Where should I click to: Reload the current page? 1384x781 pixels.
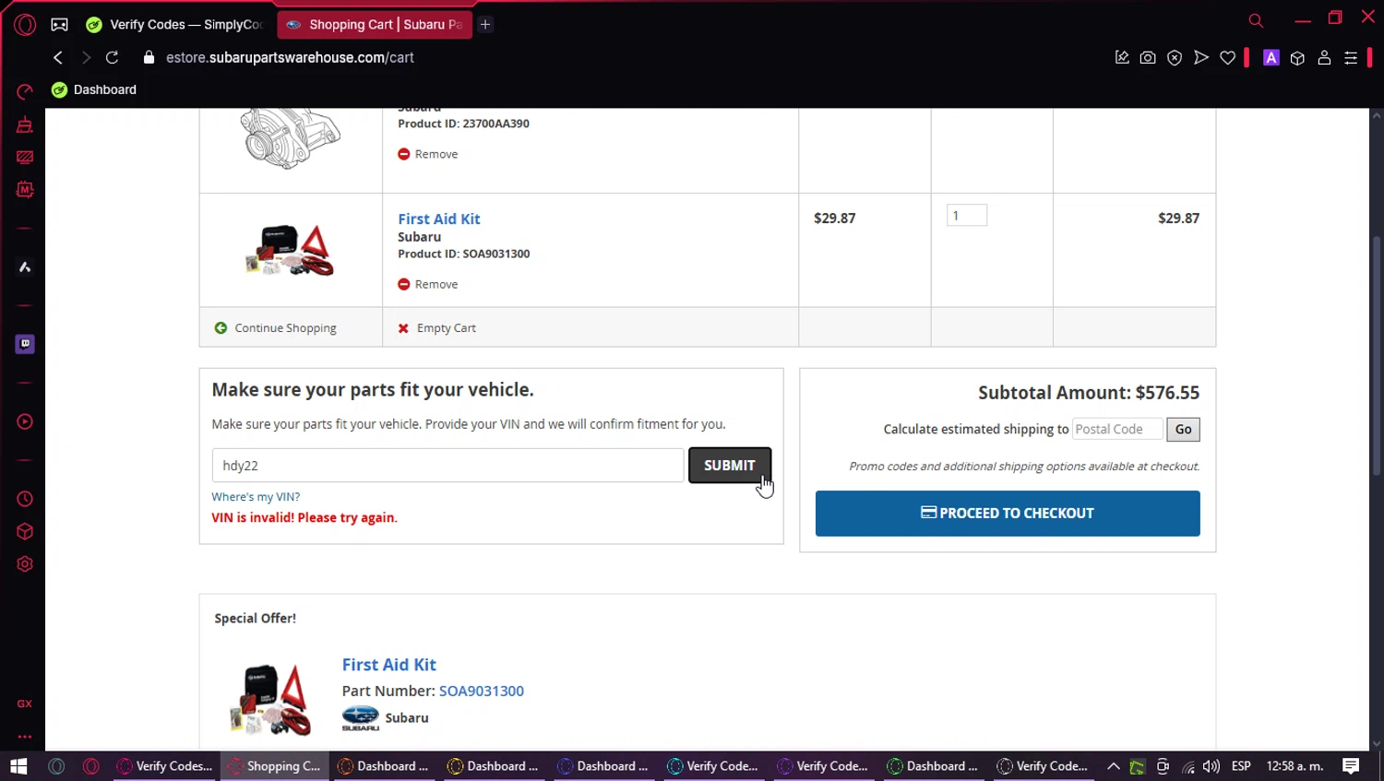pyautogui.click(x=113, y=57)
